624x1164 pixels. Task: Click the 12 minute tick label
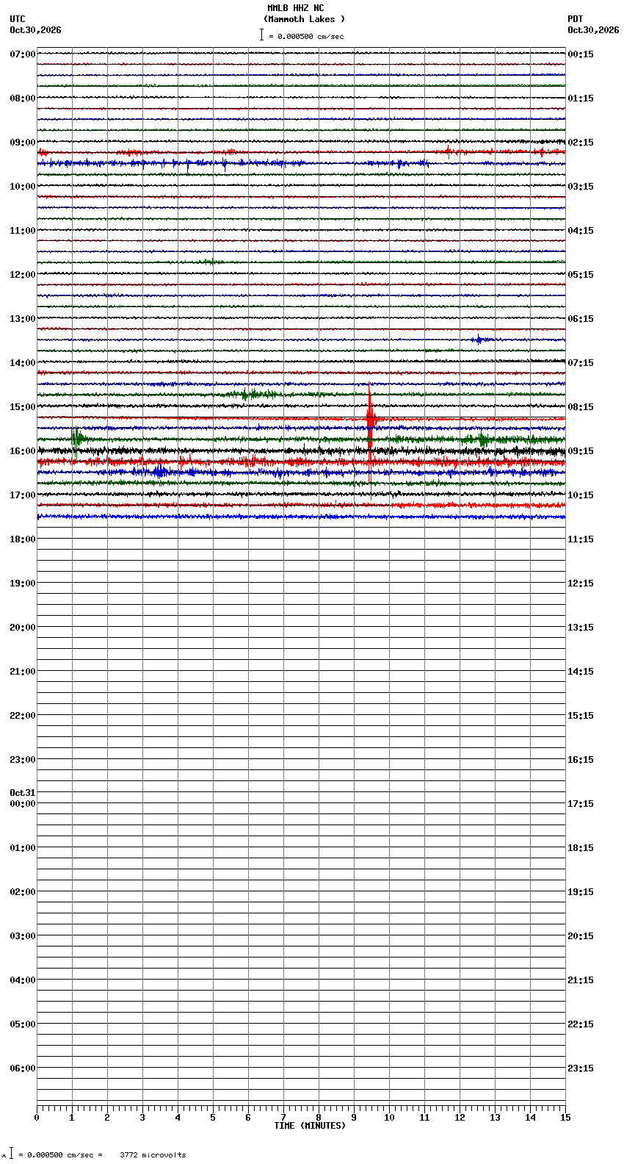point(460,1118)
